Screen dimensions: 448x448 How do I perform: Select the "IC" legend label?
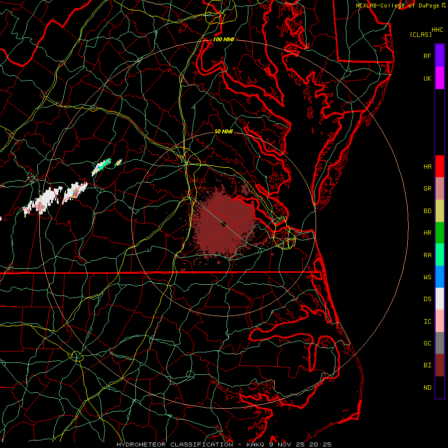tap(427, 322)
